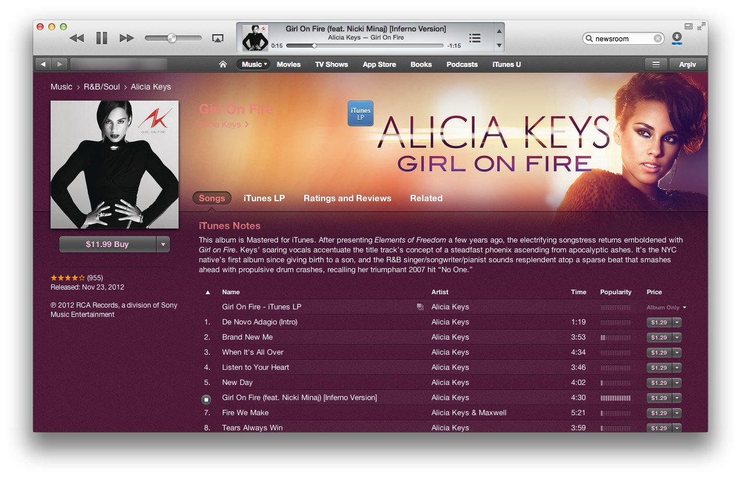Viewport: 741px width, 478px height.
Task: Open the Podcasts store section
Action: pyautogui.click(x=462, y=65)
